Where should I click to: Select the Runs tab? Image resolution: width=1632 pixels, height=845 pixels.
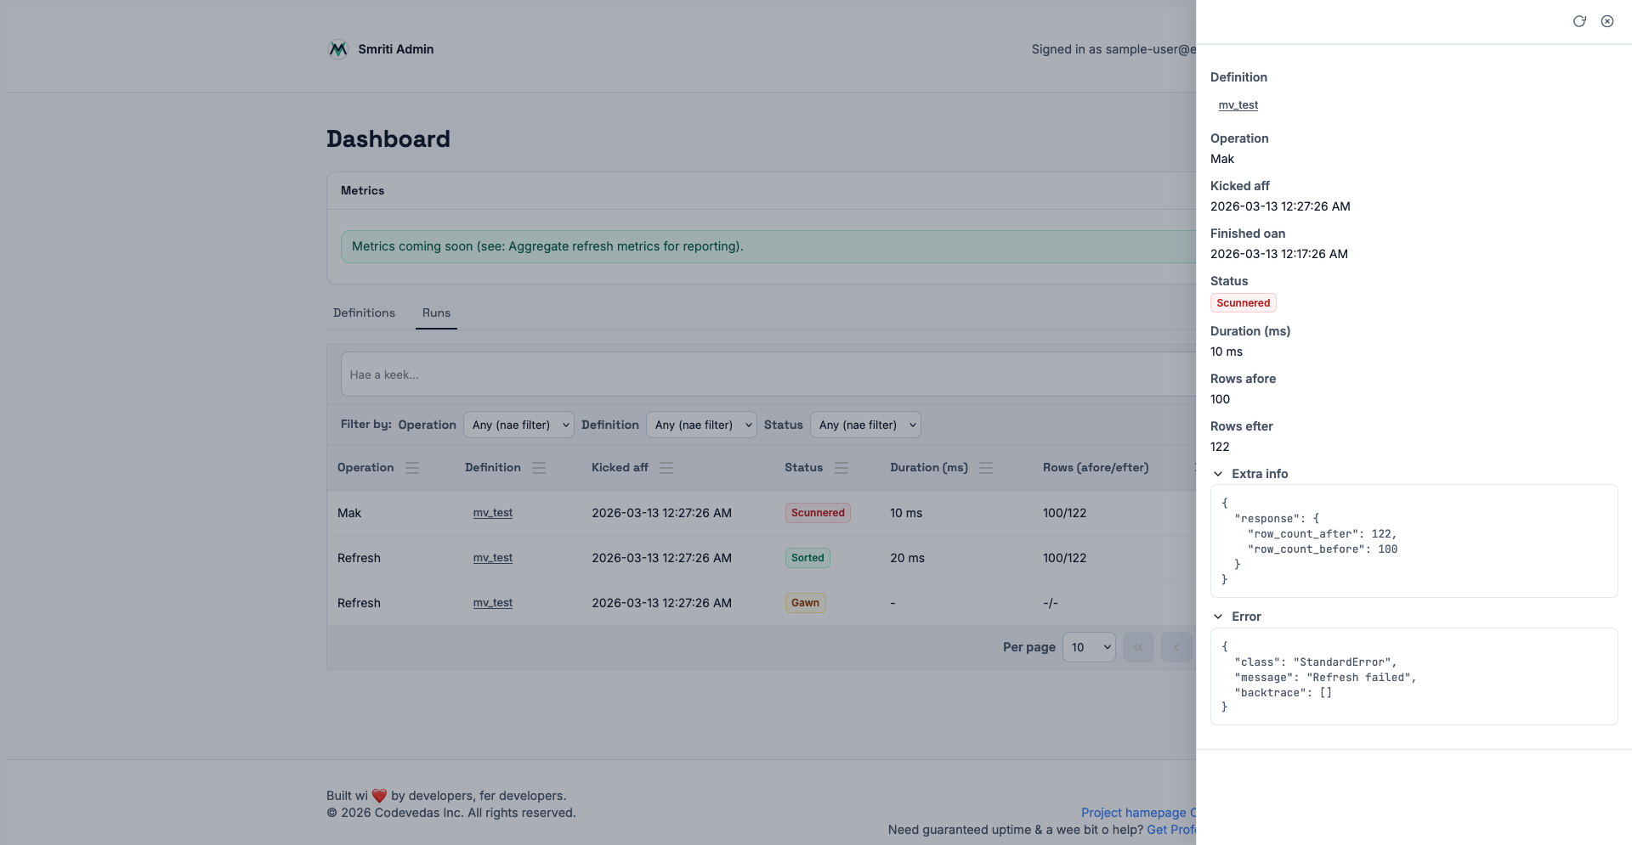coord(436,313)
